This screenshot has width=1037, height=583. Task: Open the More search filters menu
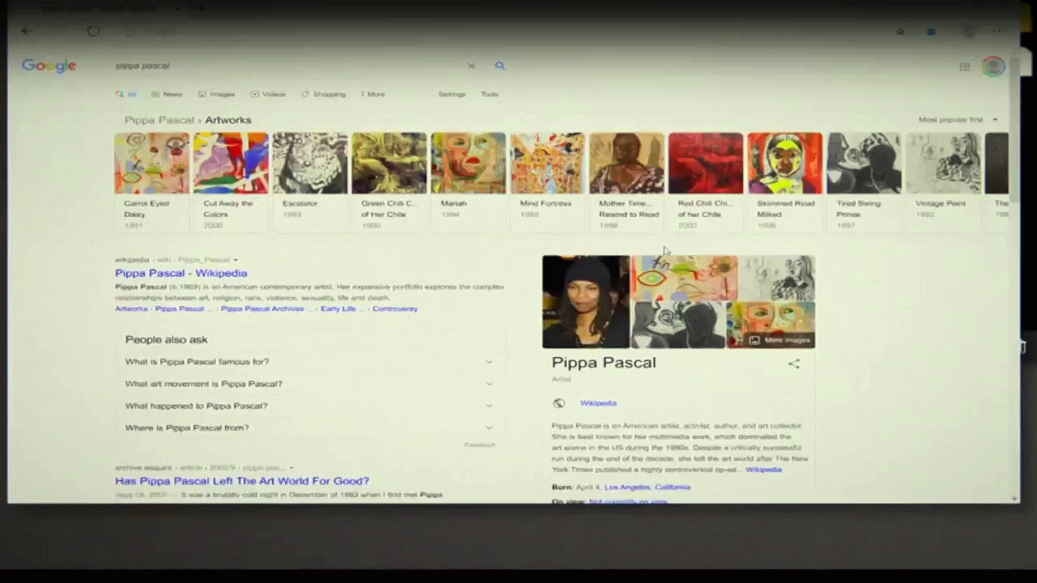pyautogui.click(x=373, y=94)
